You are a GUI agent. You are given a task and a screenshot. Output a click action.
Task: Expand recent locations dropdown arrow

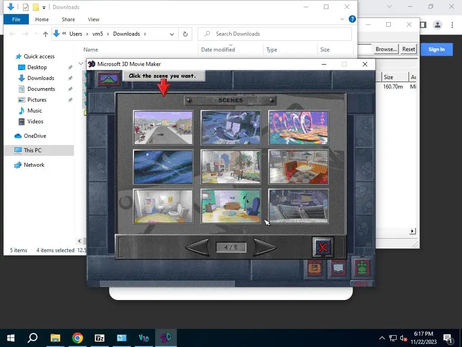point(36,34)
